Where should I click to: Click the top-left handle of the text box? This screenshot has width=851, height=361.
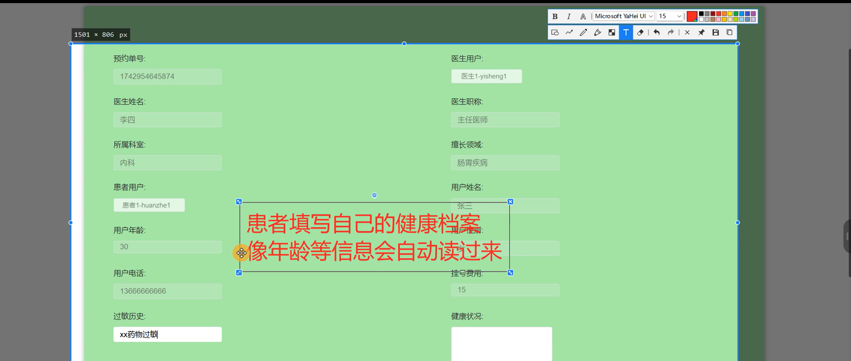pos(239,202)
